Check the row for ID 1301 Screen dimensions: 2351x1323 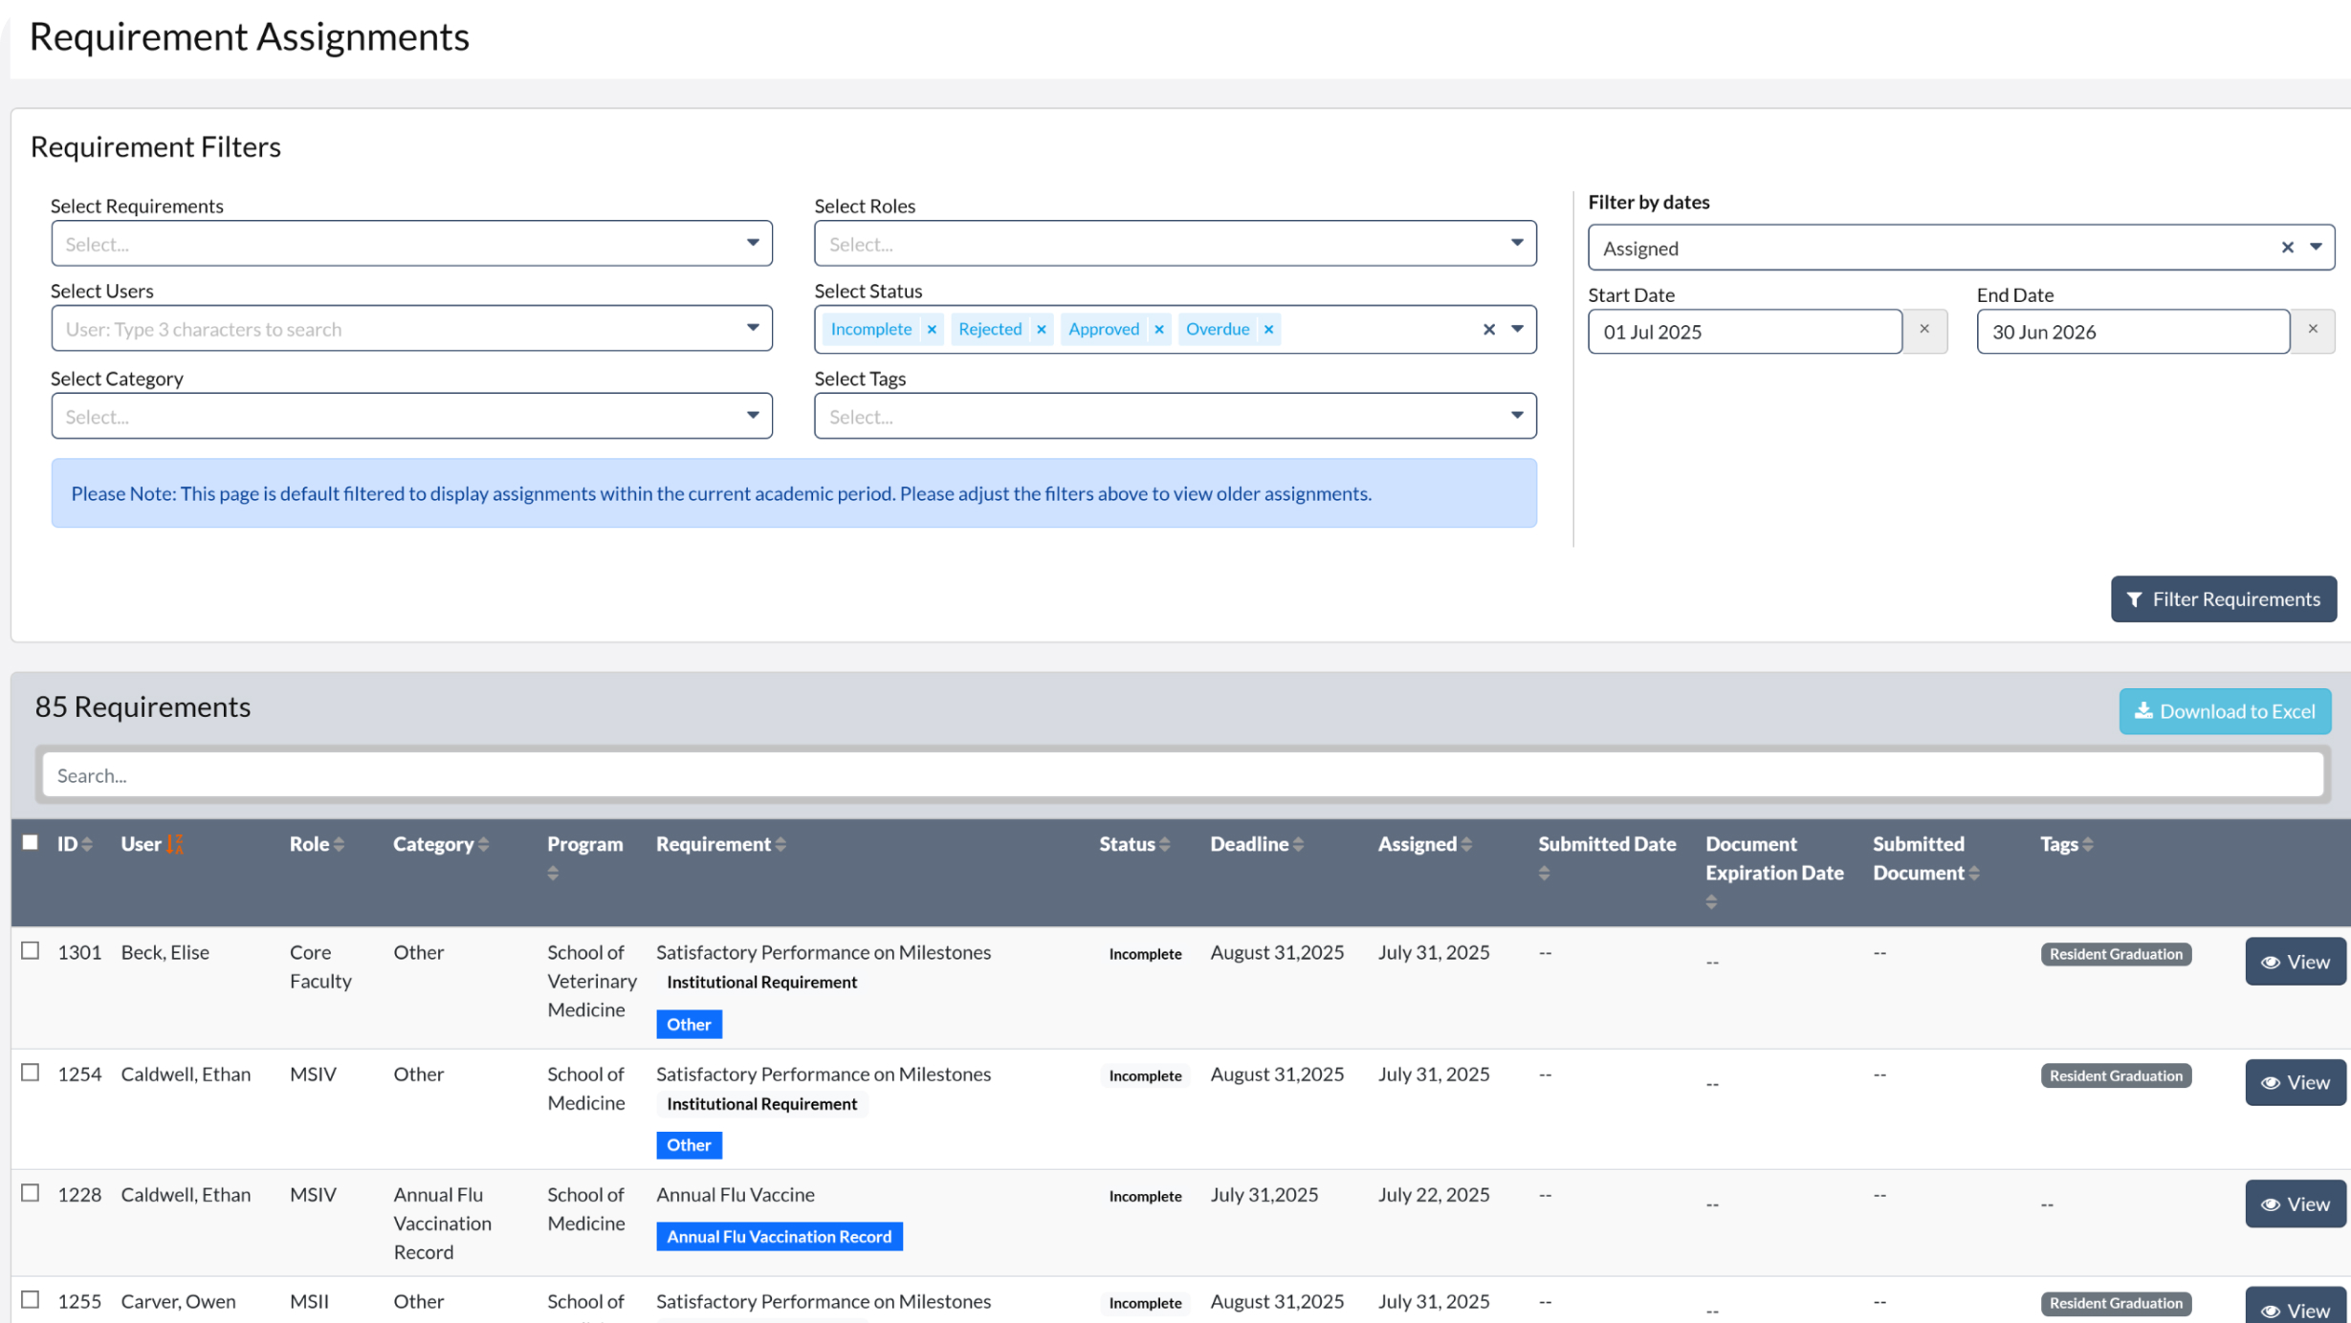(x=31, y=951)
